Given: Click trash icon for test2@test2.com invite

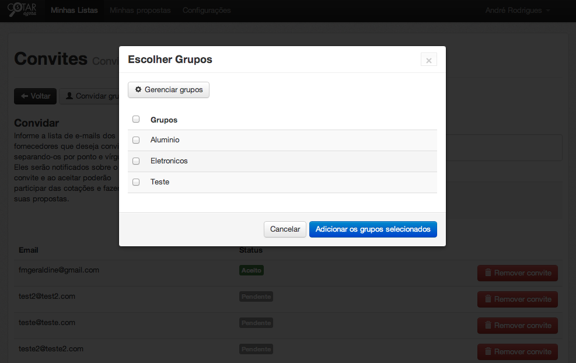Looking at the screenshot, I should coord(487,299).
